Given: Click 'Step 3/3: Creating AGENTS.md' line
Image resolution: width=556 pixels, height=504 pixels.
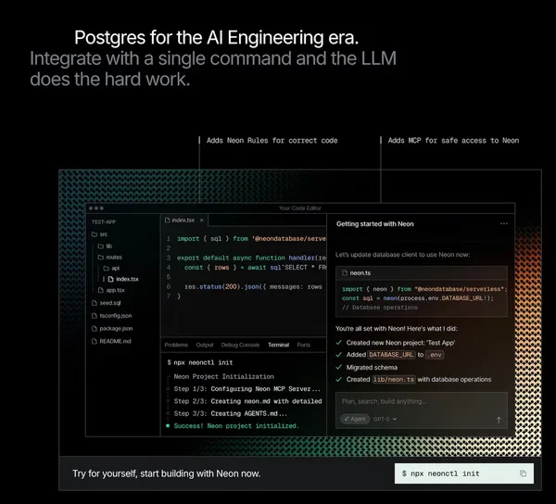Looking at the screenshot, I should 231,413.
